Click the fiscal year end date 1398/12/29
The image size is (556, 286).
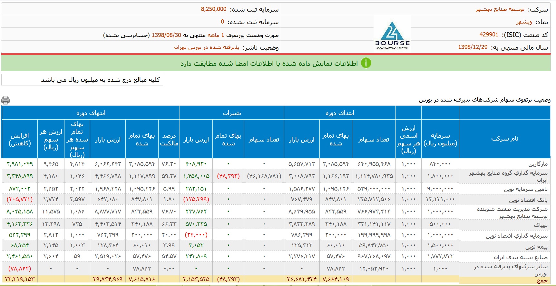pos(473,47)
